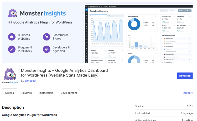Click the Business Websites briefcase icon
This screenshot has height=121, width=197.
pos(12,37)
